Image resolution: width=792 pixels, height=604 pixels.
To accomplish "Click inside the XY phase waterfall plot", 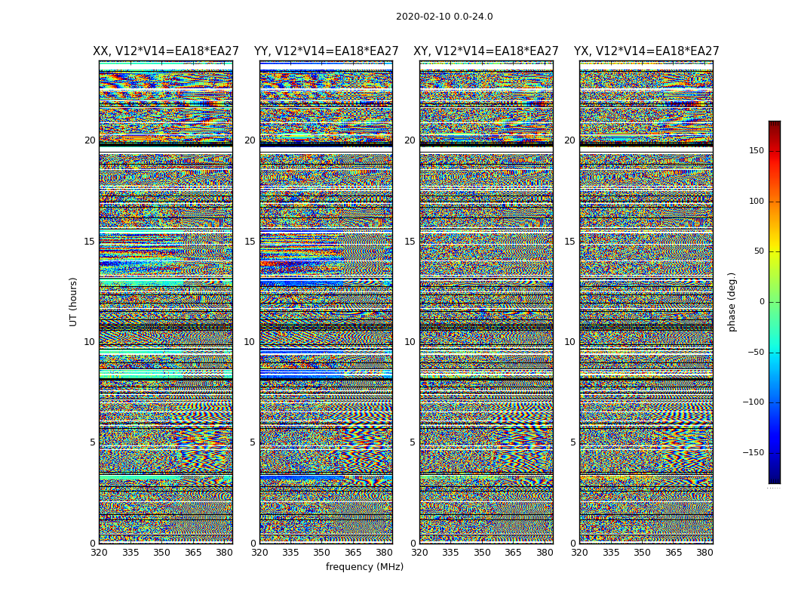I will coord(486,302).
